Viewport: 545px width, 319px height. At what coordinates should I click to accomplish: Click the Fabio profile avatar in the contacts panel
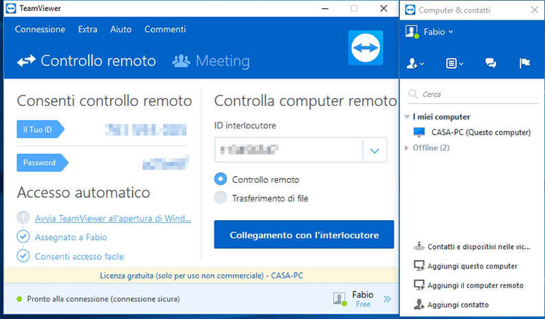pyautogui.click(x=412, y=32)
